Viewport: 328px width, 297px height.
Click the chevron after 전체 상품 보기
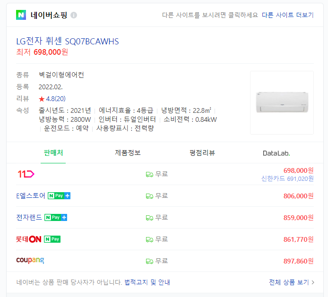point(313,282)
